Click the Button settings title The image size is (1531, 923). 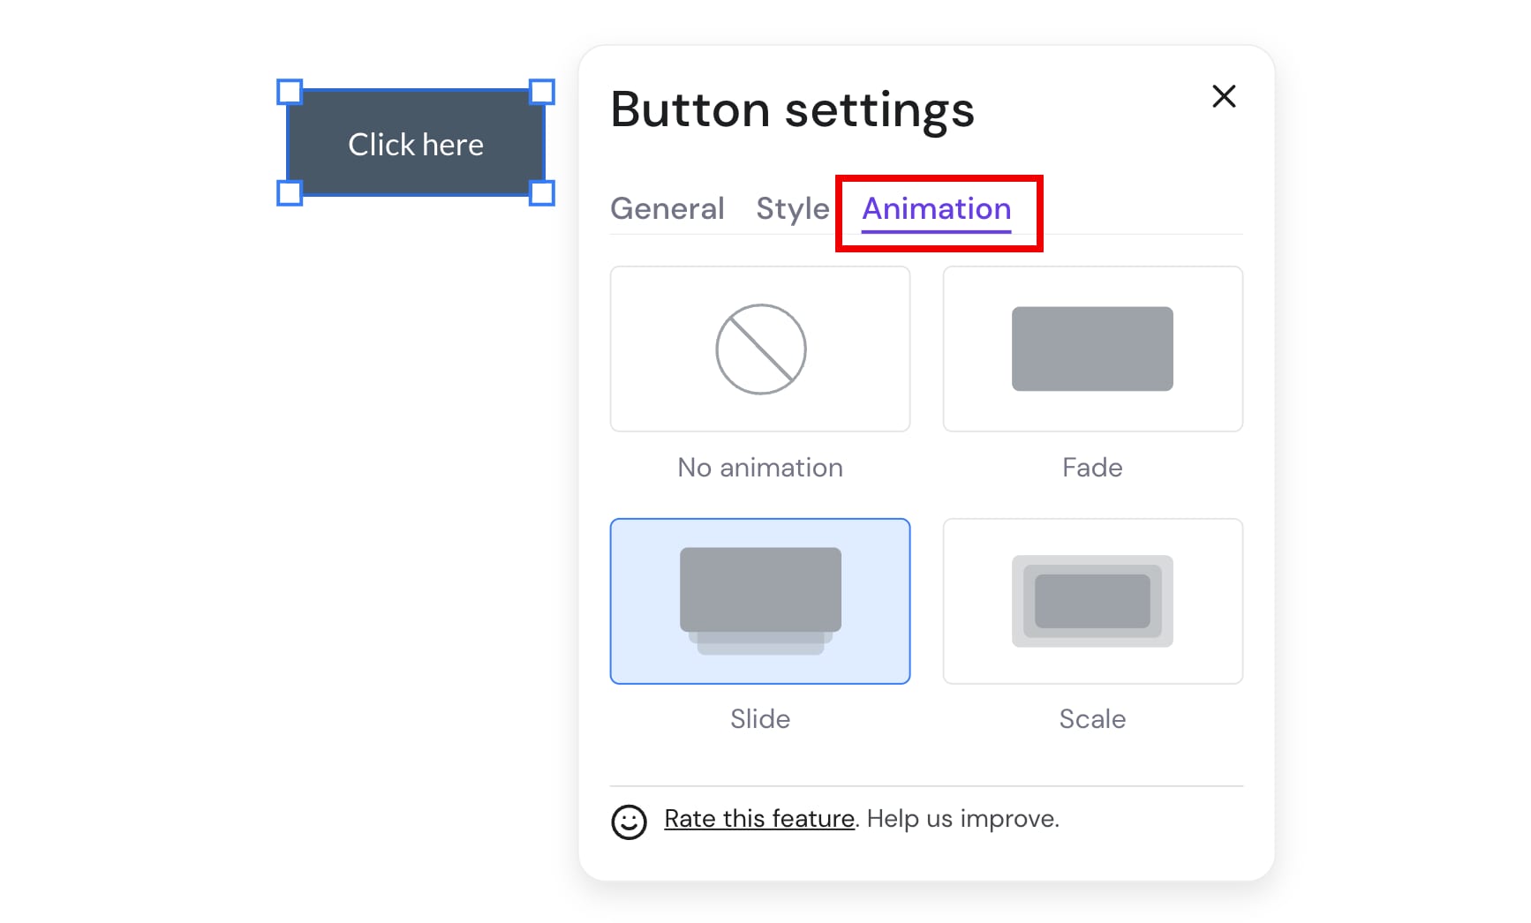(792, 109)
